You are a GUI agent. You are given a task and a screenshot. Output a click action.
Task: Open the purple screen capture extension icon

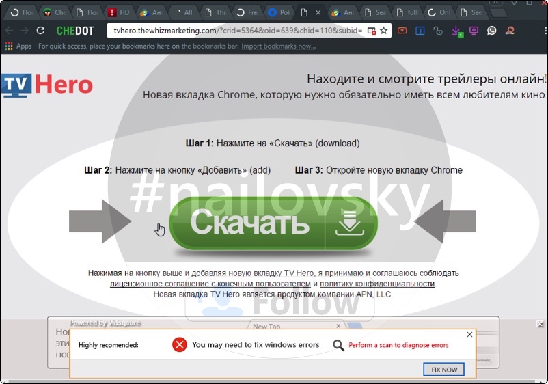click(474, 31)
